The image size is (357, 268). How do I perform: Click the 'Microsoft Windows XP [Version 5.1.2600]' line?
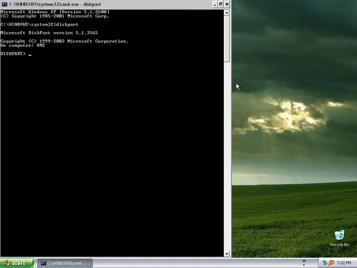click(55, 12)
